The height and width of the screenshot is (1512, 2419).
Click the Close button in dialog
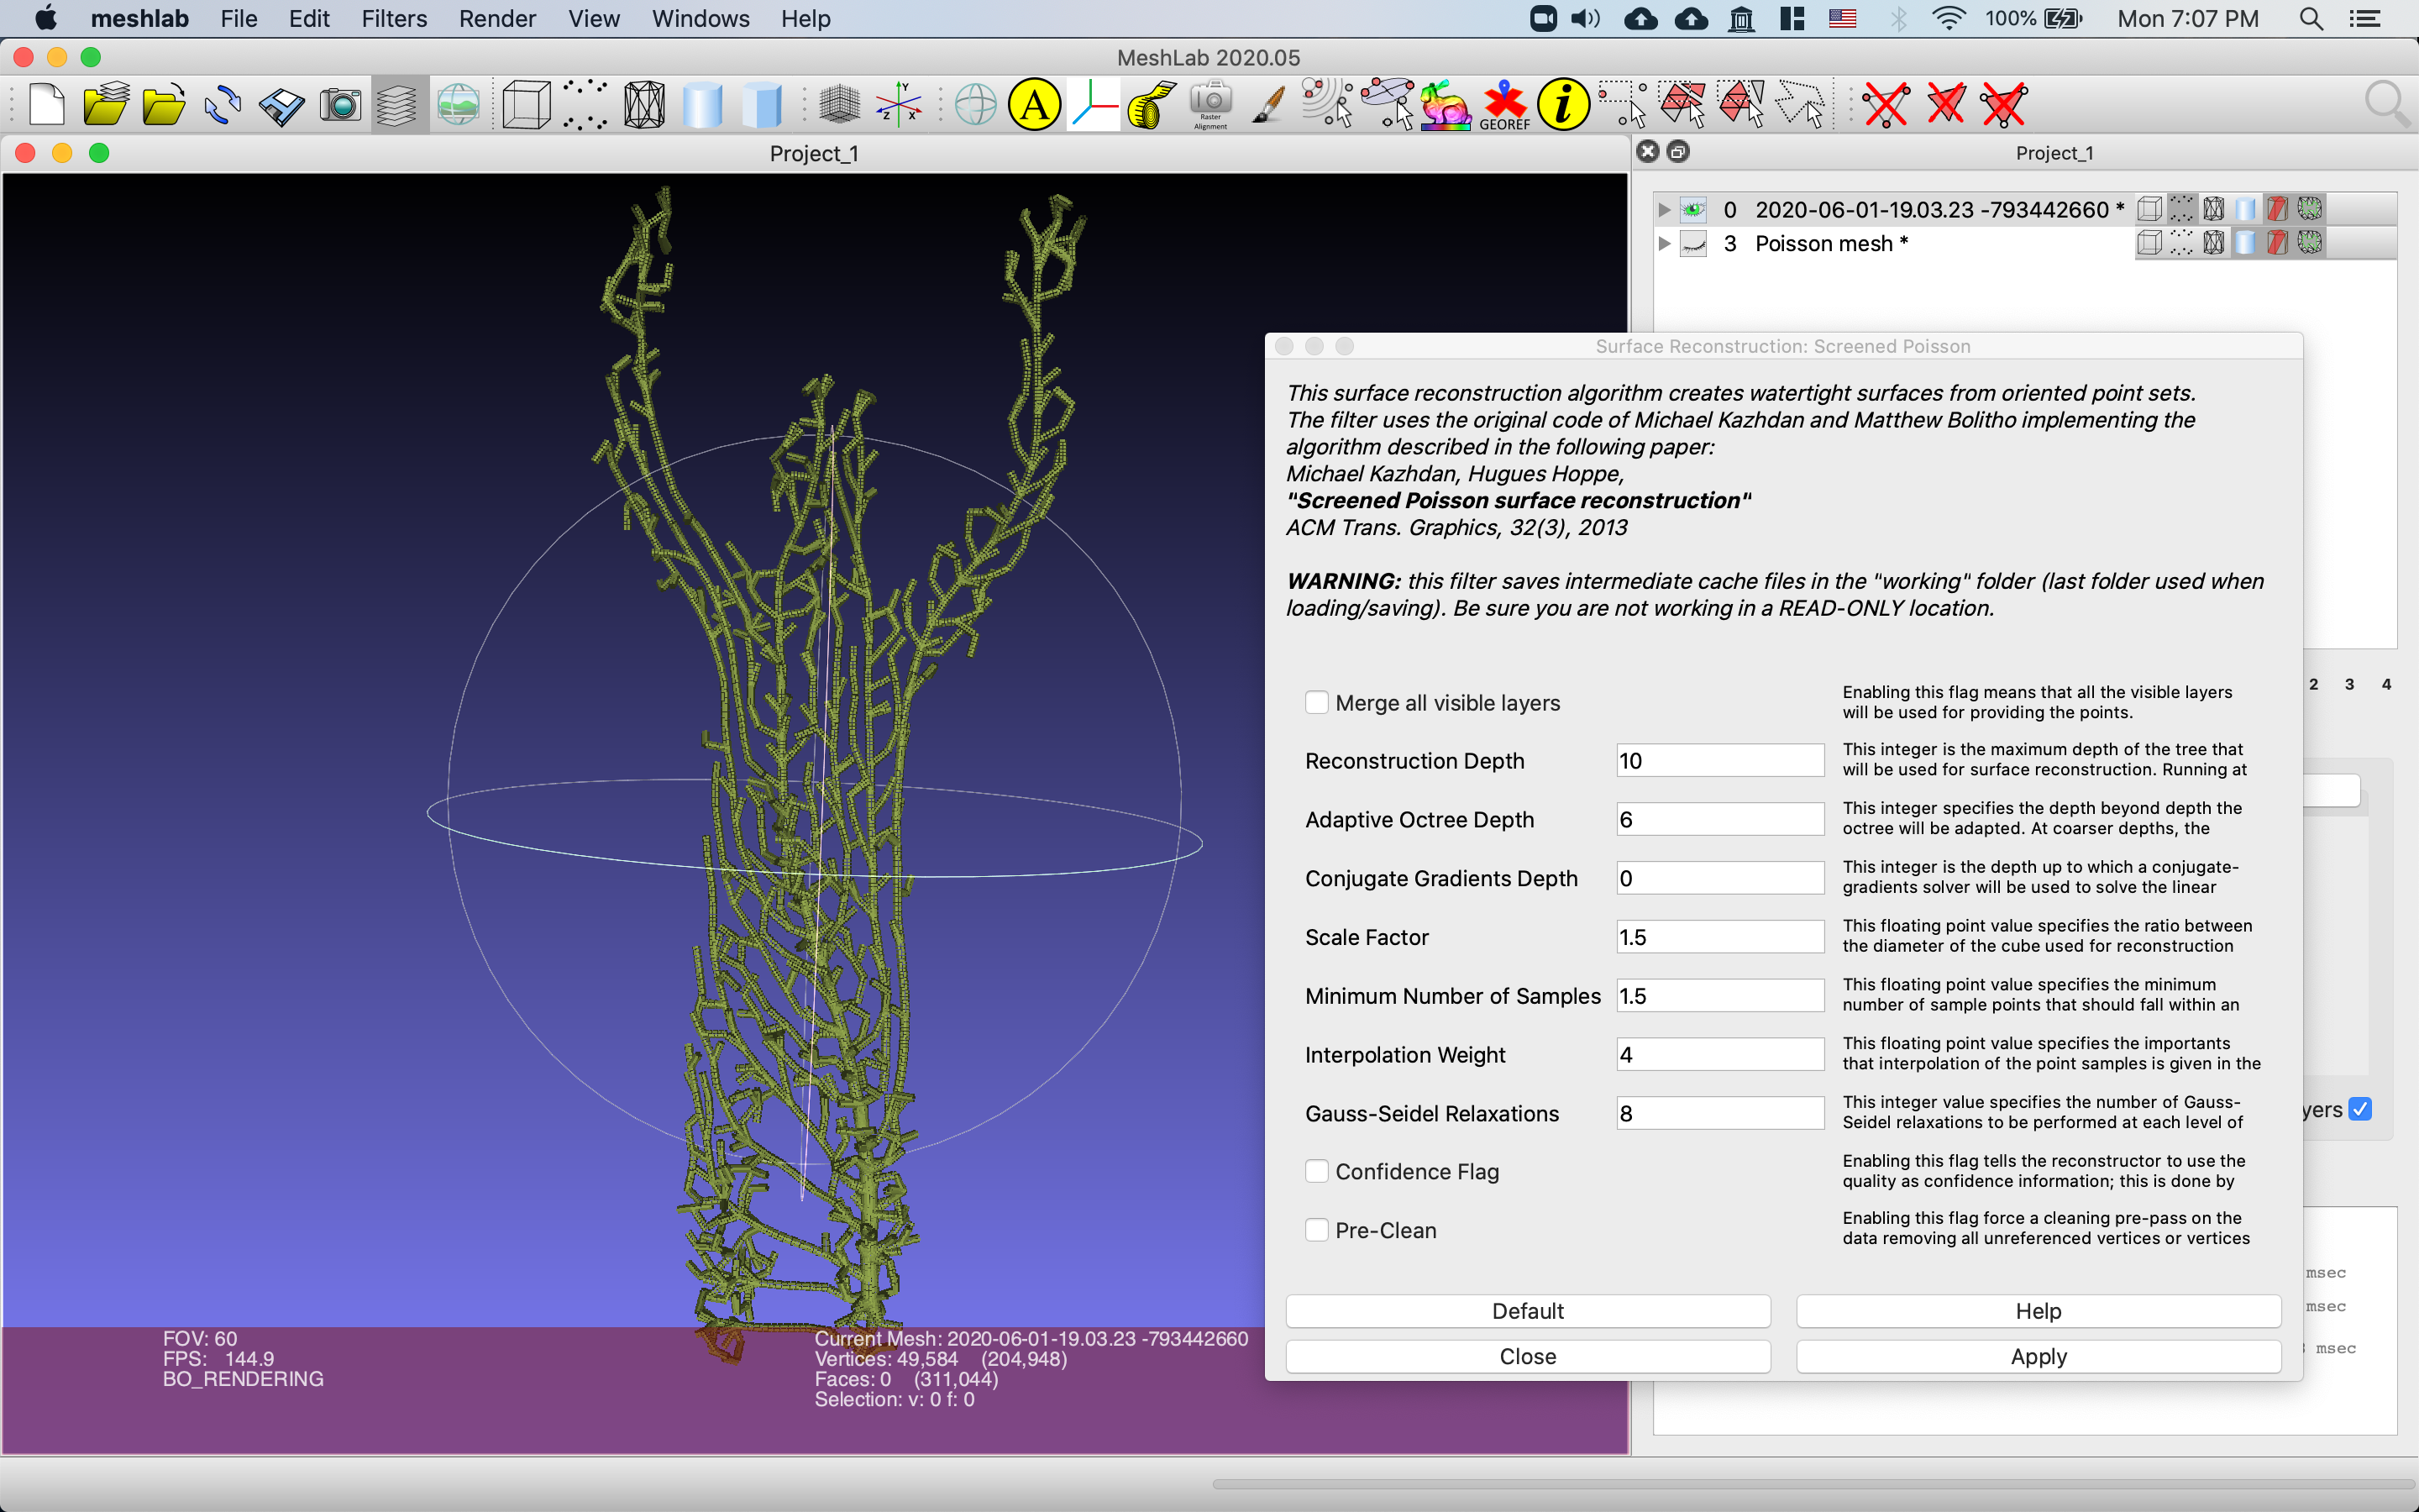point(1527,1356)
